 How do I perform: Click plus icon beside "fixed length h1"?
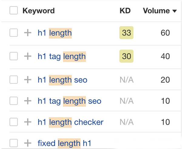coord(28,143)
